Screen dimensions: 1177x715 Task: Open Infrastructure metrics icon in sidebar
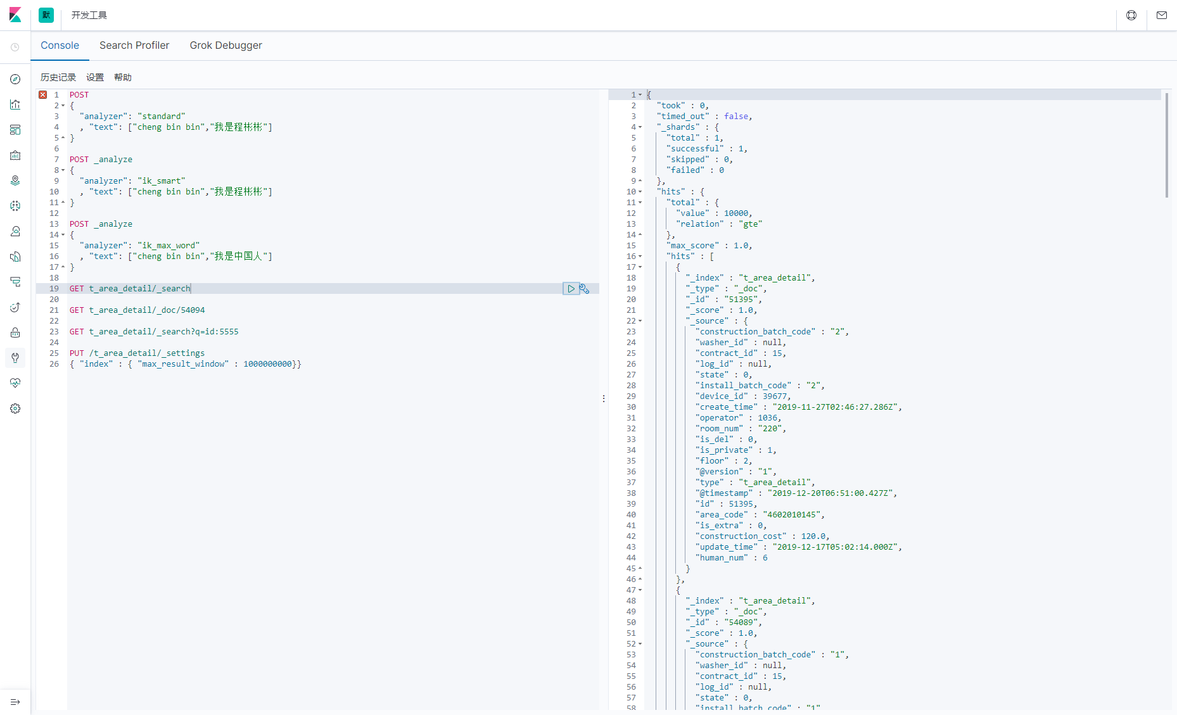[x=15, y=231]
